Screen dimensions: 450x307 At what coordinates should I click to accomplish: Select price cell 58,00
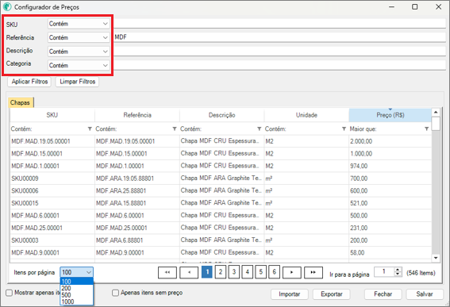pyautogui.click(x=390, y=253)
